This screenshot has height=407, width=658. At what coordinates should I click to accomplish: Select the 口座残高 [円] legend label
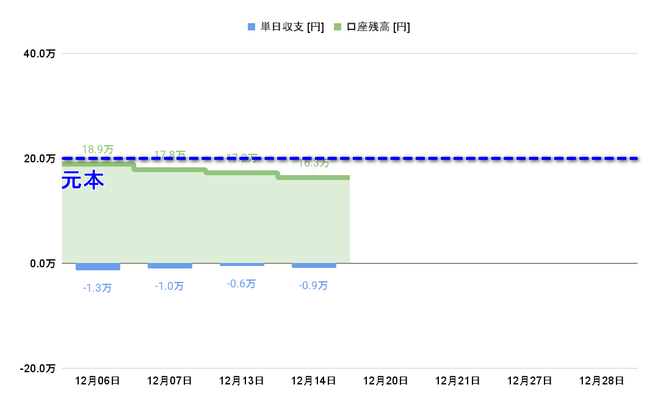[378, 27]
